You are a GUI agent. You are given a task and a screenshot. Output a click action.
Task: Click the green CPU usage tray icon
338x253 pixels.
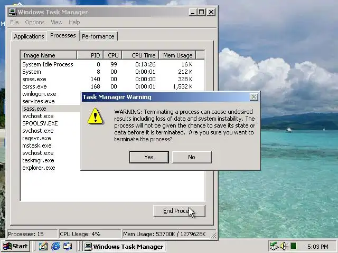tap(294, 246)
